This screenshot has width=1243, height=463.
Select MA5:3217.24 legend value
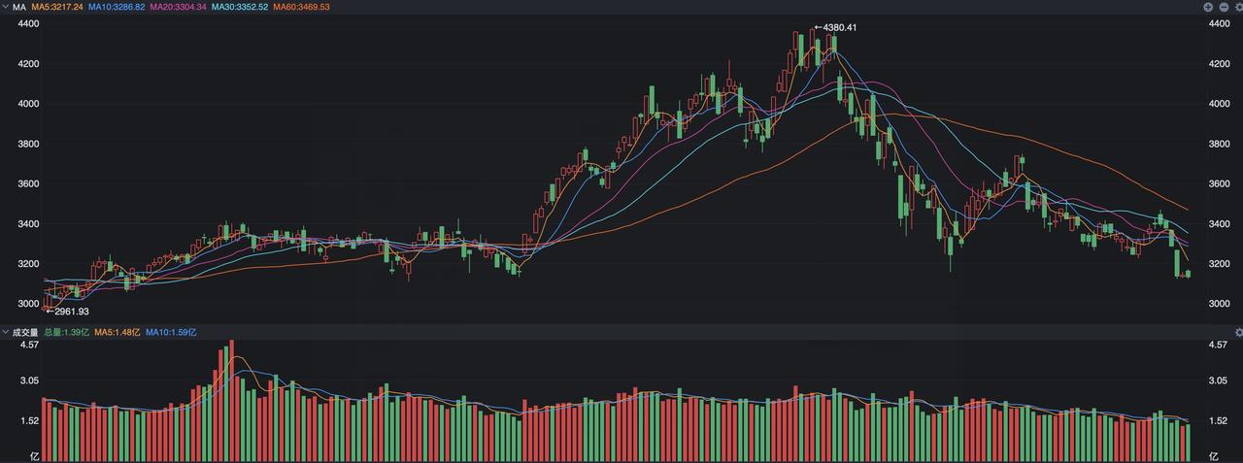coord(57,7)
